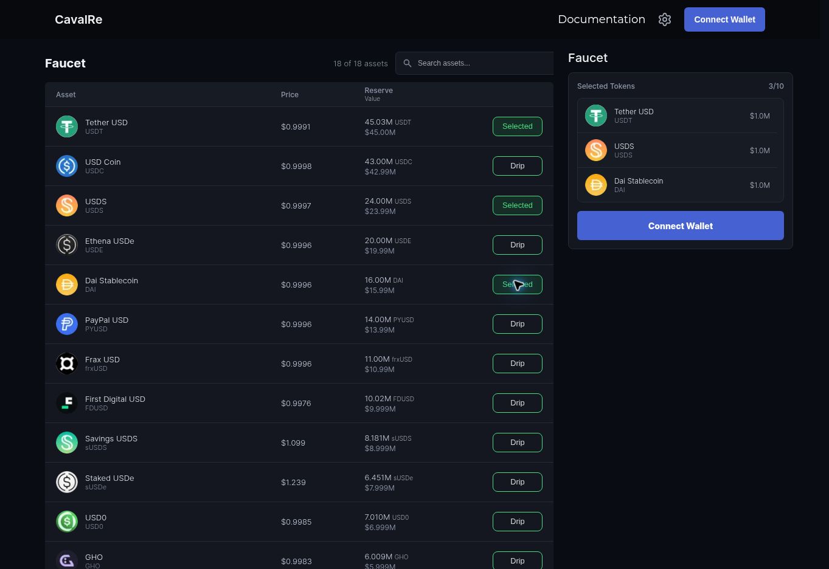The width and height of the screenshot is (829, 569).
Task: Click the 43.00M USDC reserve value
Action: pyautogui.click(x=389, y=162)
